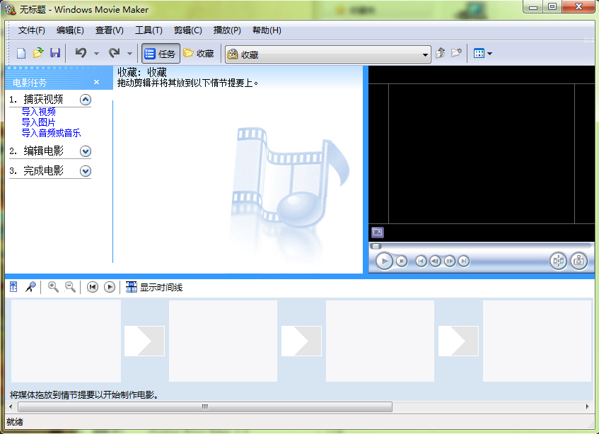The image size is (599, 434).
Task: Expand the 收藏 location combo box
Action: click(x=425, y=54)
